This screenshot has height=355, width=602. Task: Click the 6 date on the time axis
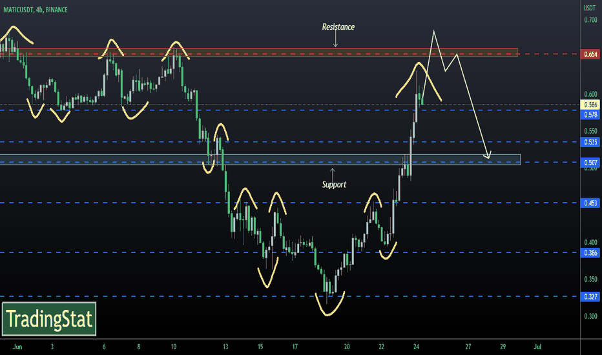[104, 347]
